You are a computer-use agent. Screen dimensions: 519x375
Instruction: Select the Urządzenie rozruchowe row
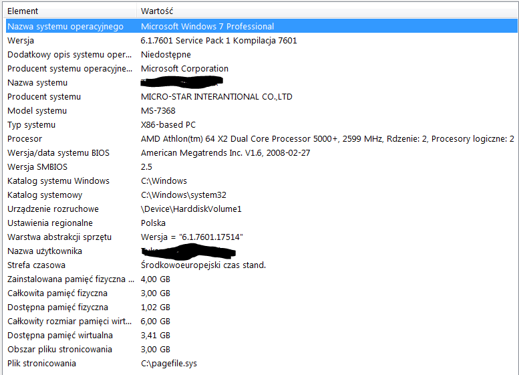53,209
